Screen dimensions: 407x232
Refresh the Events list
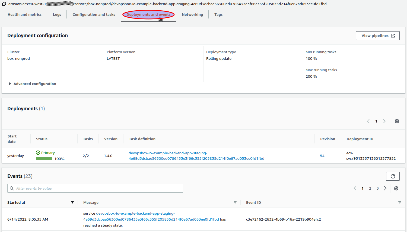click(x=393, y=176)
